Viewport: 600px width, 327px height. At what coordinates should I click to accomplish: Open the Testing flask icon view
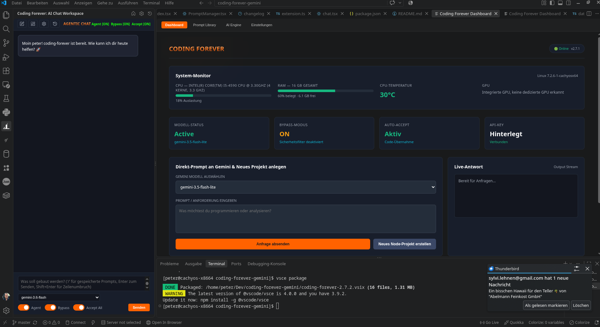pyautogui.click(x=6, y=98)
